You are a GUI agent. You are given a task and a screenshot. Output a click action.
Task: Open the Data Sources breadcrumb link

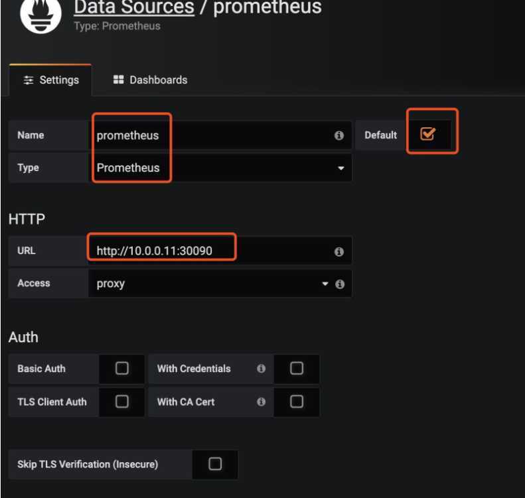tap(134, 8)
